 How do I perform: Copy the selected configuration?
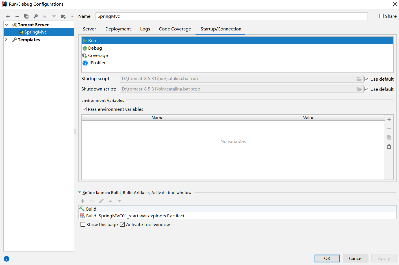pos(26,16)
